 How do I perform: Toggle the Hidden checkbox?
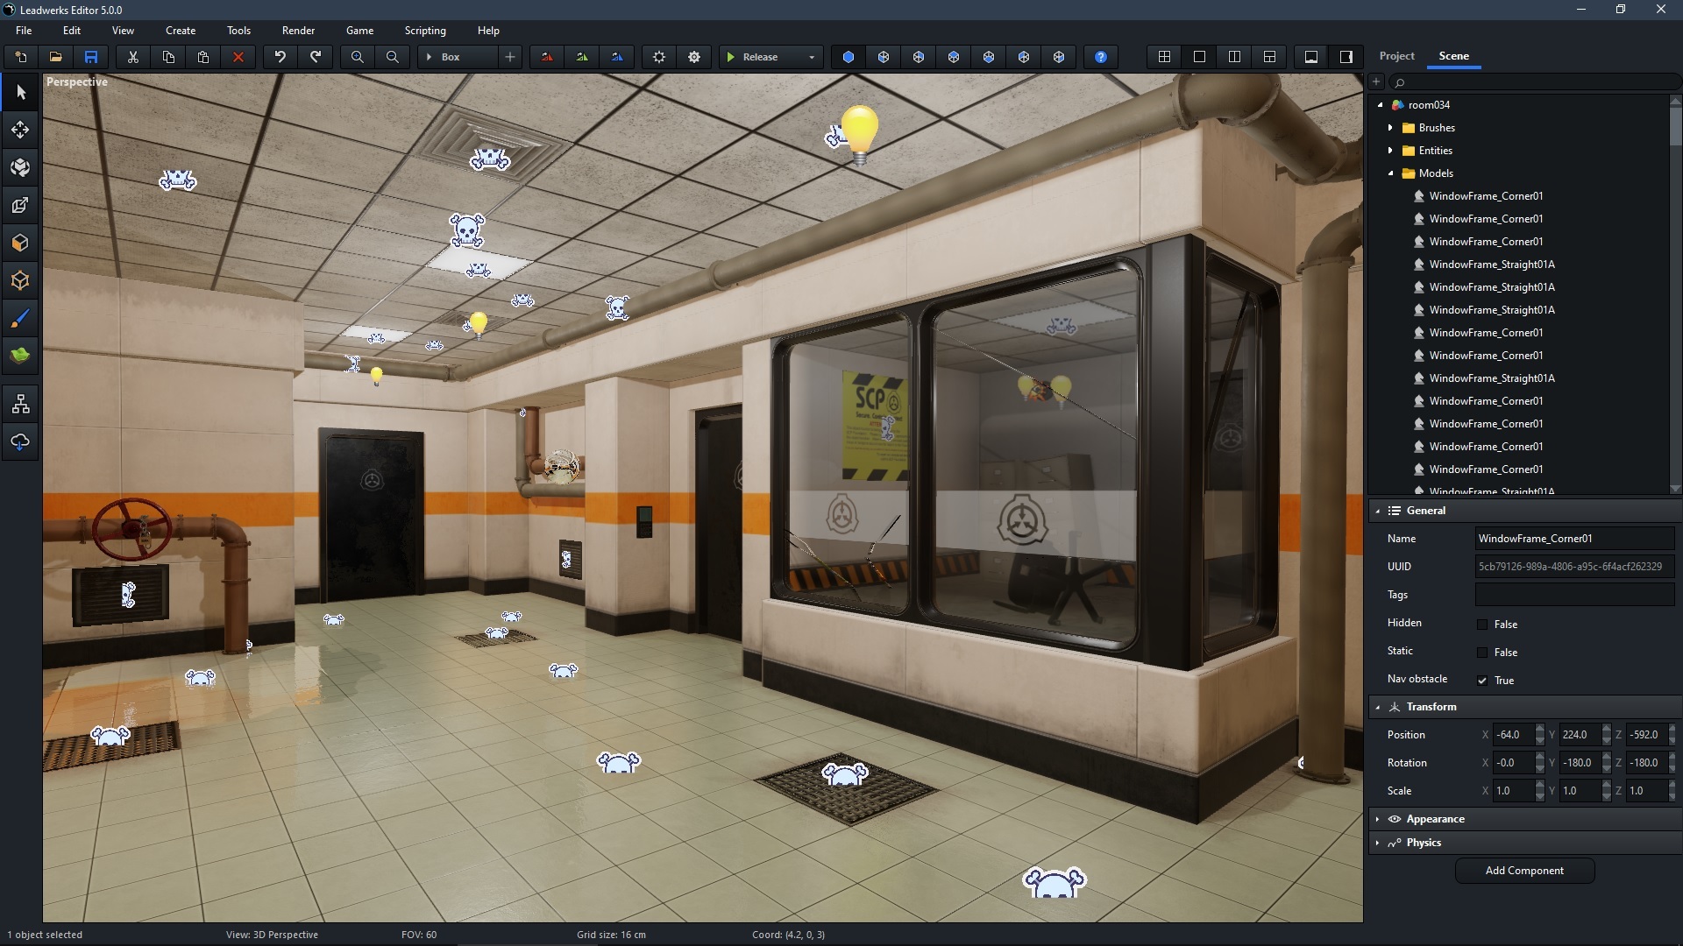click(1482, 625)
